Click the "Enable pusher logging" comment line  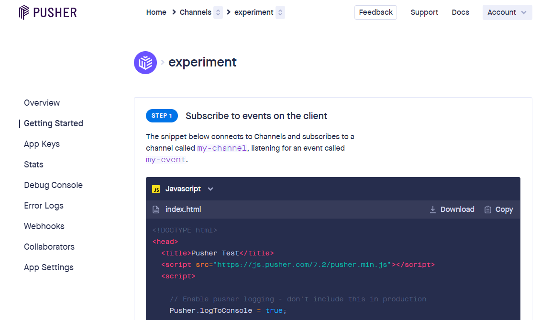298,299
